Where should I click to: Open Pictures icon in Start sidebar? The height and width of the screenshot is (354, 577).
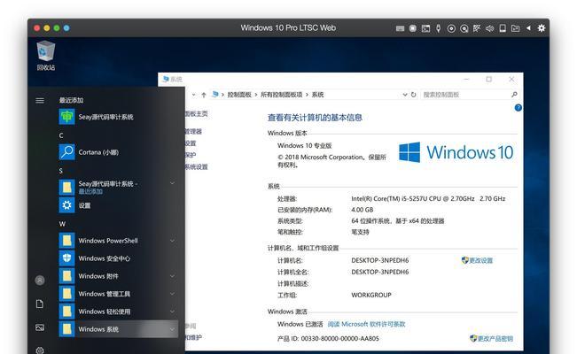click(x=40, y=327)
